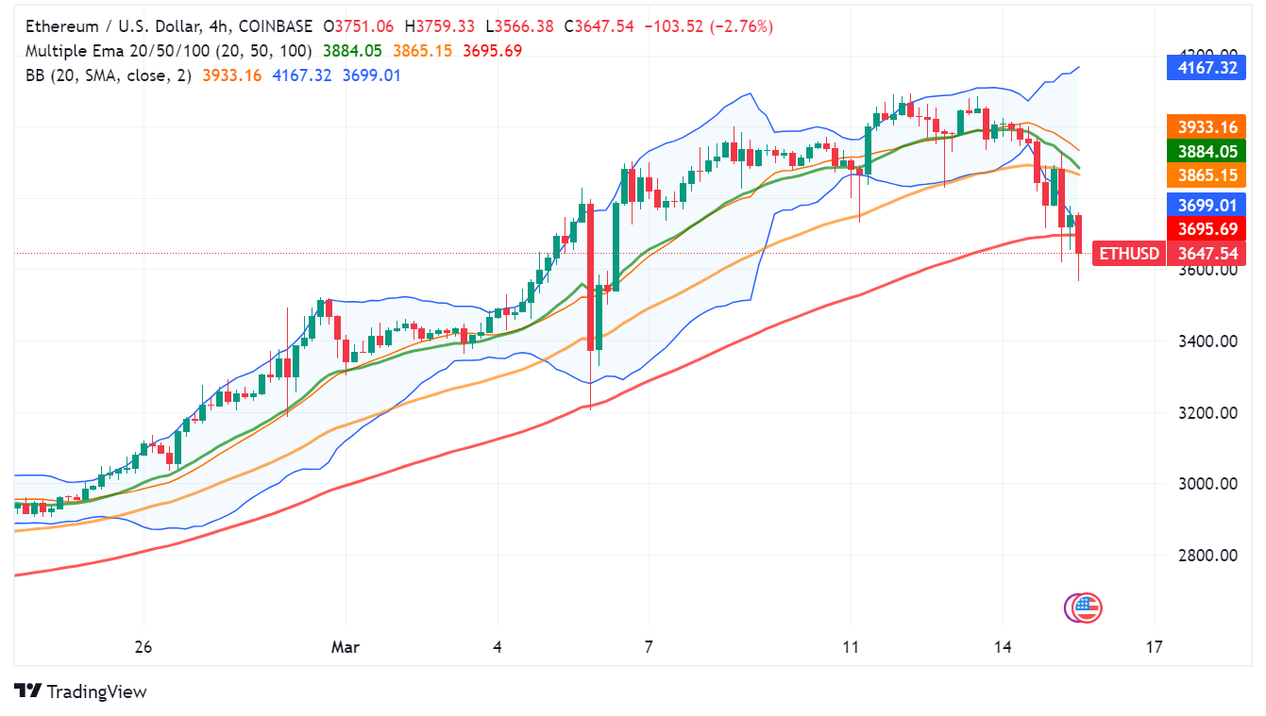Click the H3759.33 high value in header
This screenshot has width=1266, height=716.
[x=440, y=26]
